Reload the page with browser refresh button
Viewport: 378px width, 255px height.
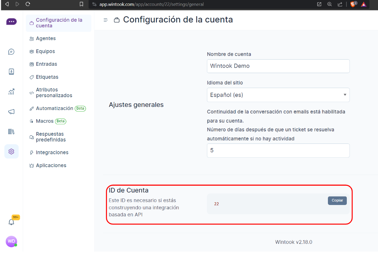coord(28,4)
